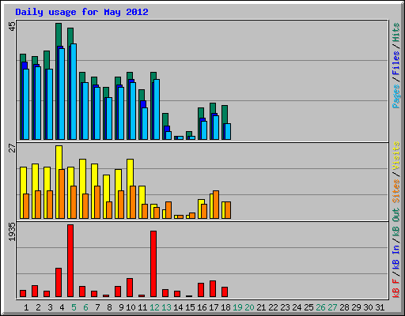Select day 8 on the date axis
This screenshot has width=405, height=316.
pyautogui.click(x=109, y=307)
